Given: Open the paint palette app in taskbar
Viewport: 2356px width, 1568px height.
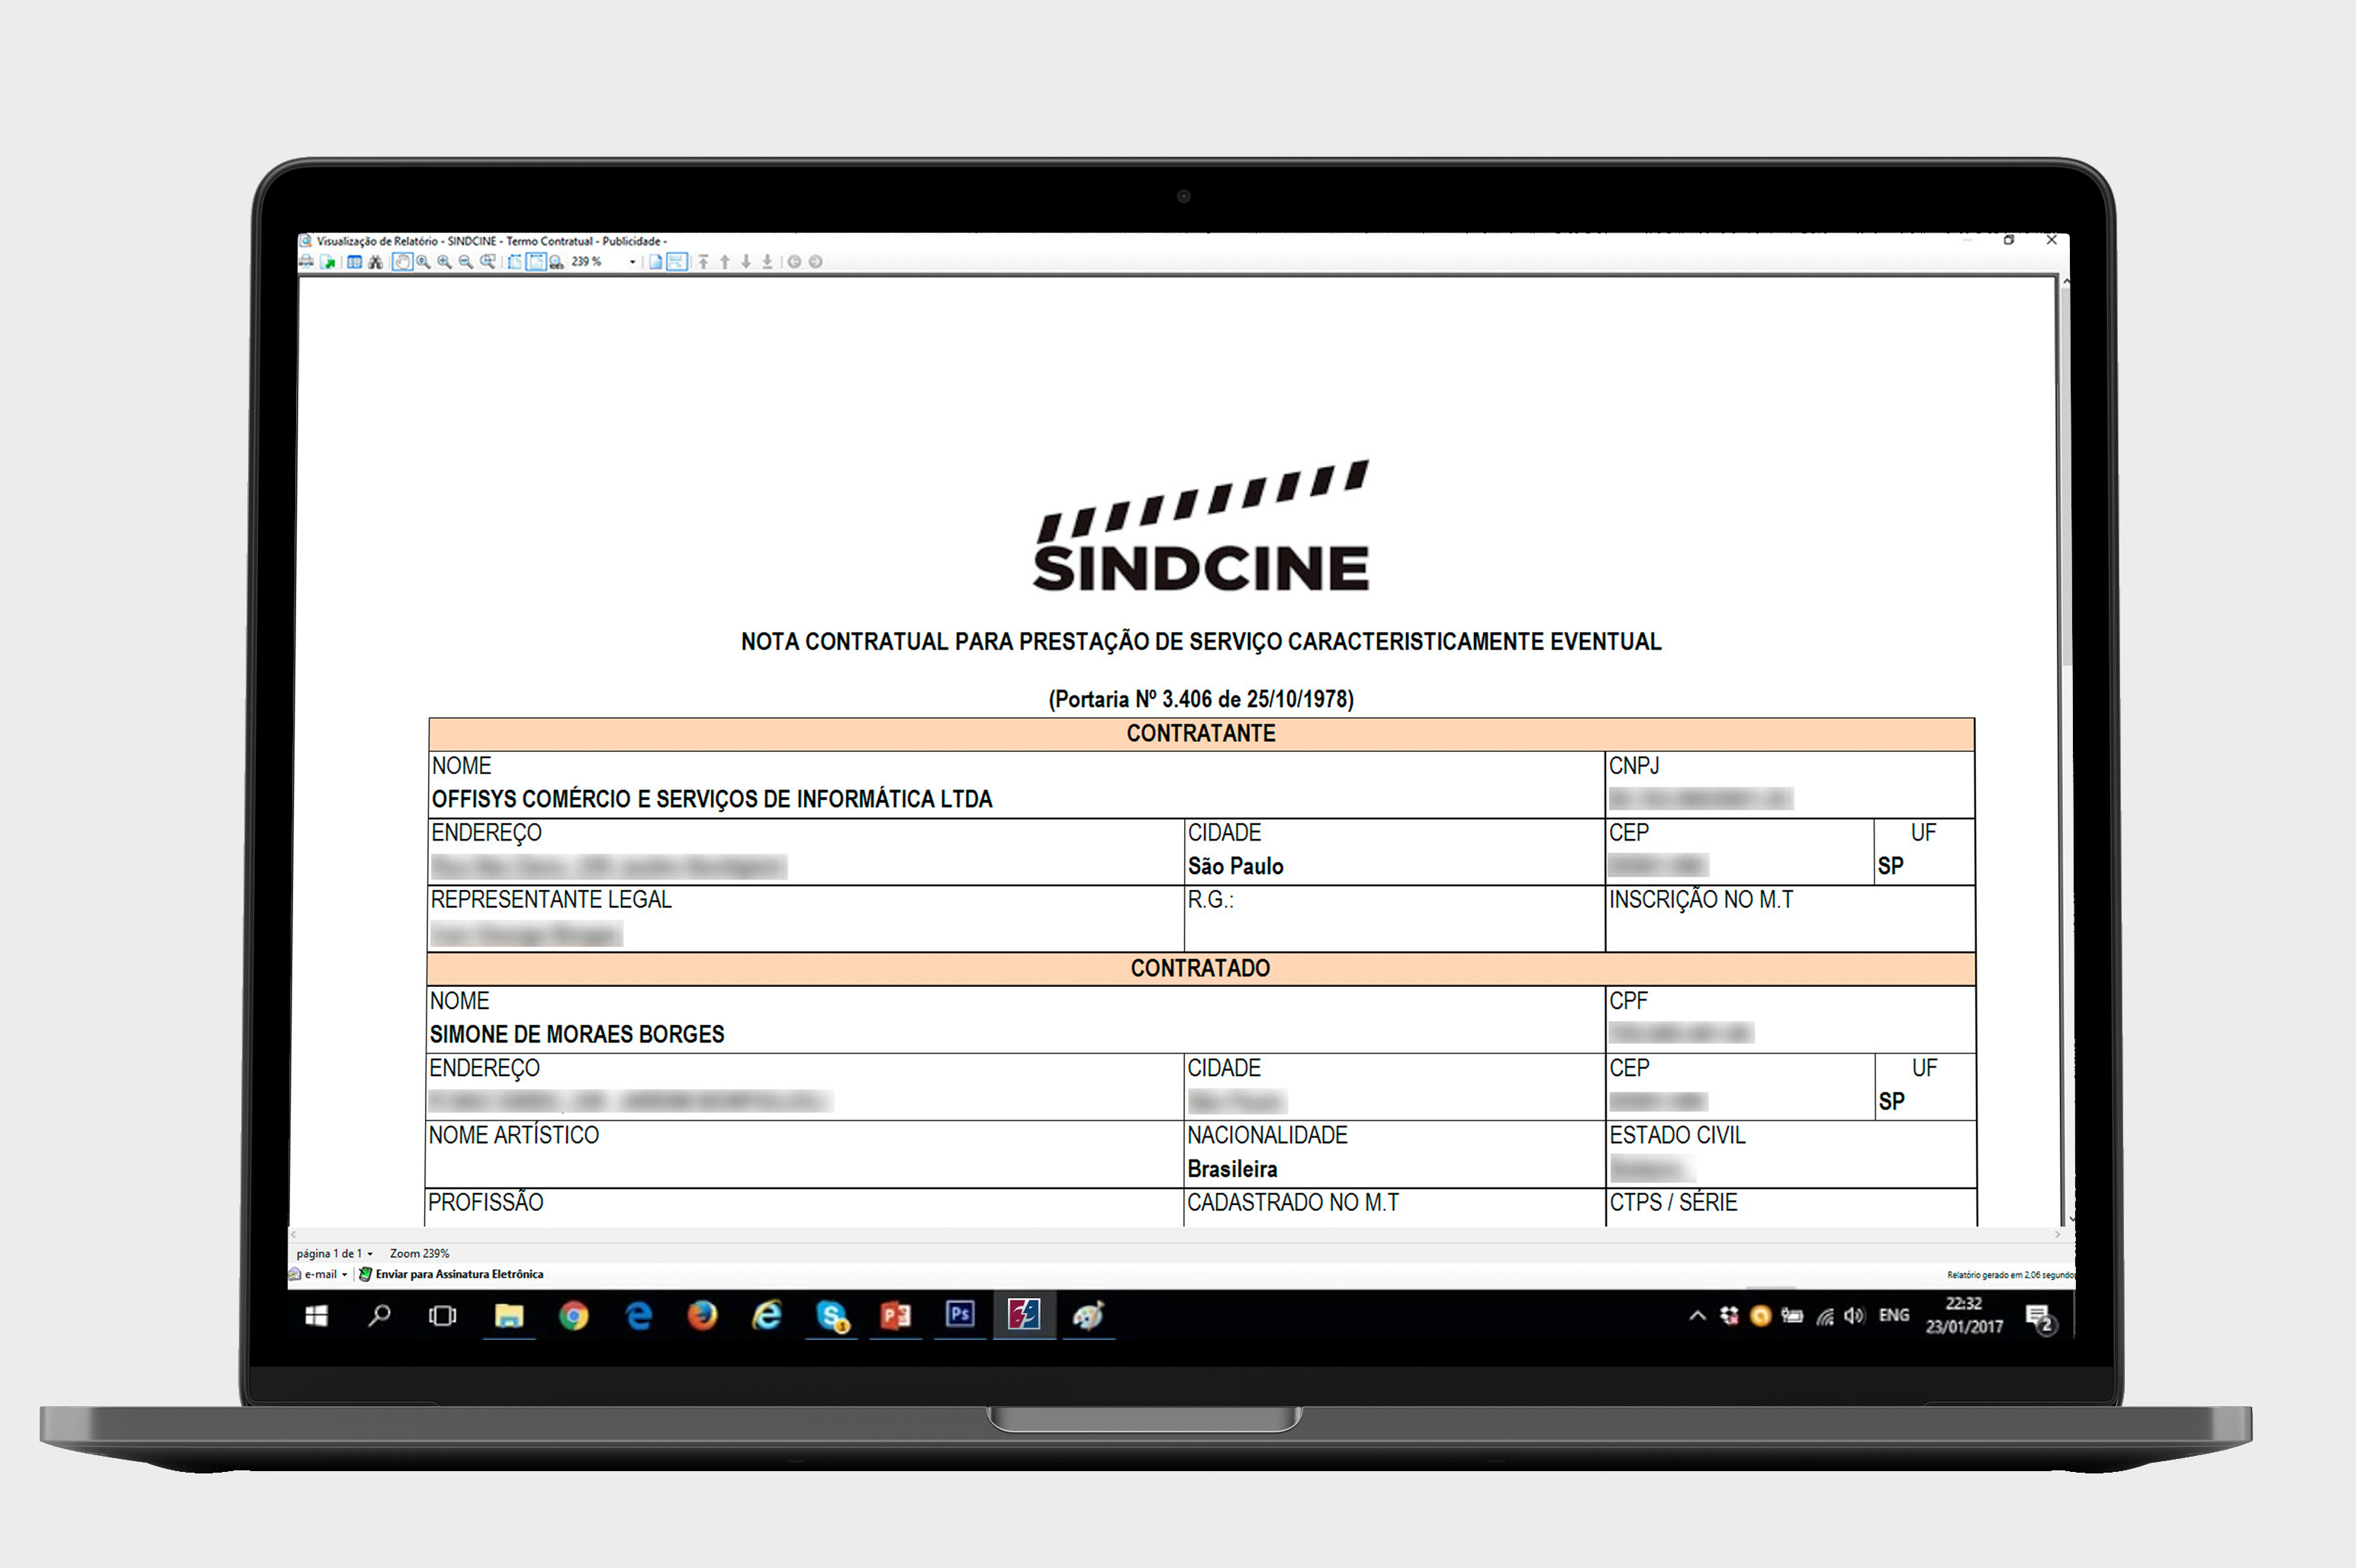Looking at the screenshot, I should (1089, 1315).
